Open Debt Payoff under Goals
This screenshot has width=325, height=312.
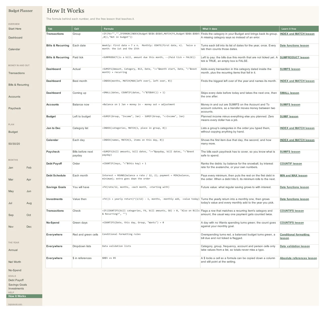point(16,280)
